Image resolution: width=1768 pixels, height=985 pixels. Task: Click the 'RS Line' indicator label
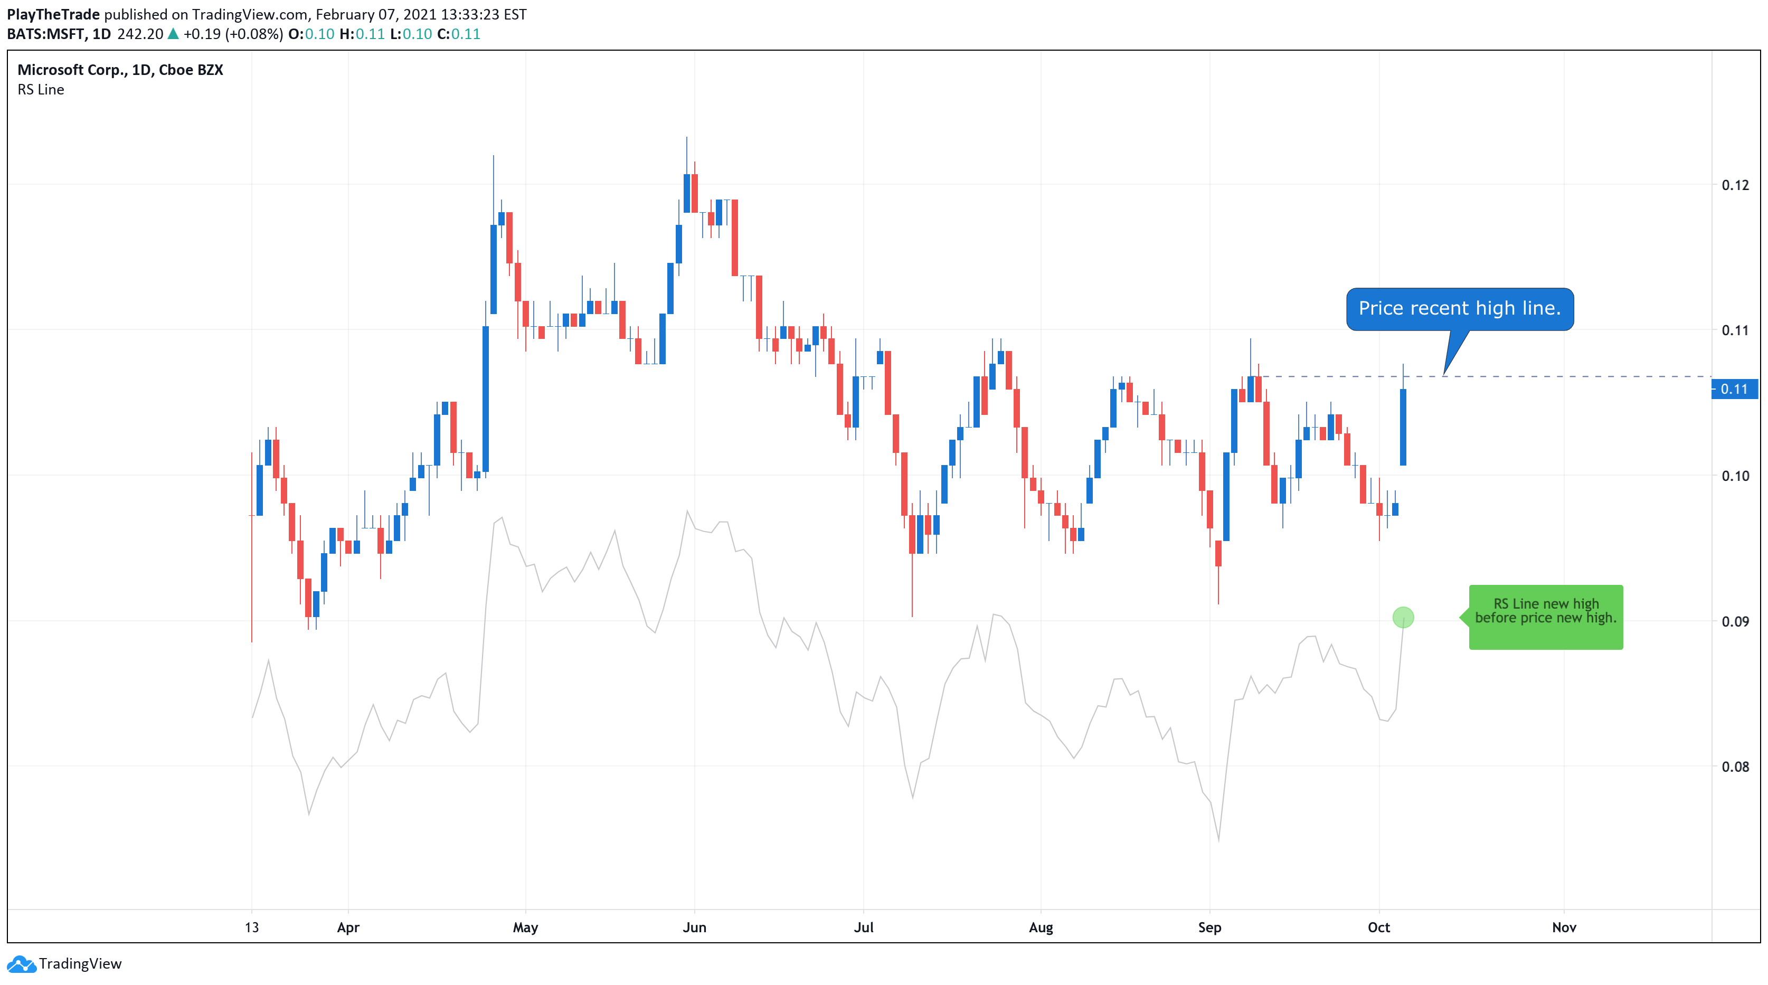pos(41,90)
